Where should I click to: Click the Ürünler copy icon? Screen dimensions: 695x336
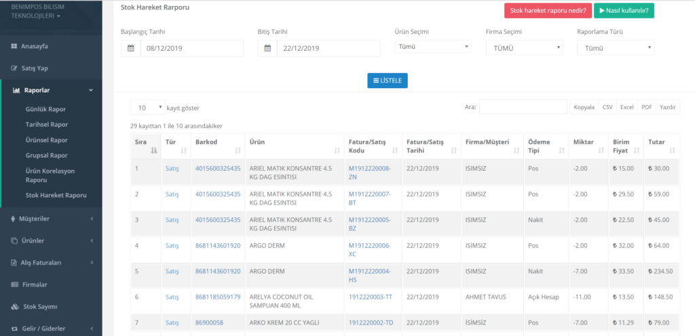pos(14,241)
